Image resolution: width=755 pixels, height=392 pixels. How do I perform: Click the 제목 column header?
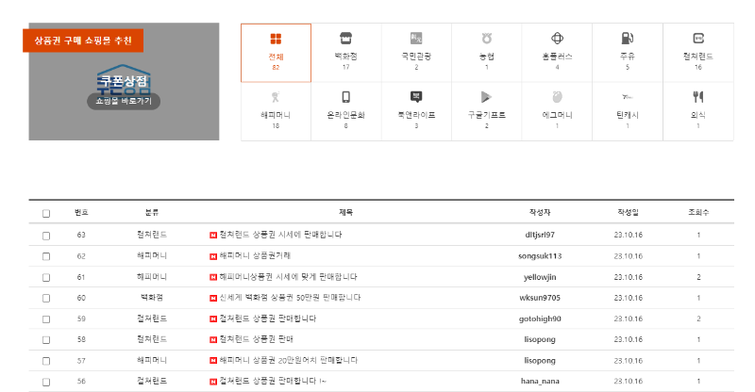[x=345, y=212]
